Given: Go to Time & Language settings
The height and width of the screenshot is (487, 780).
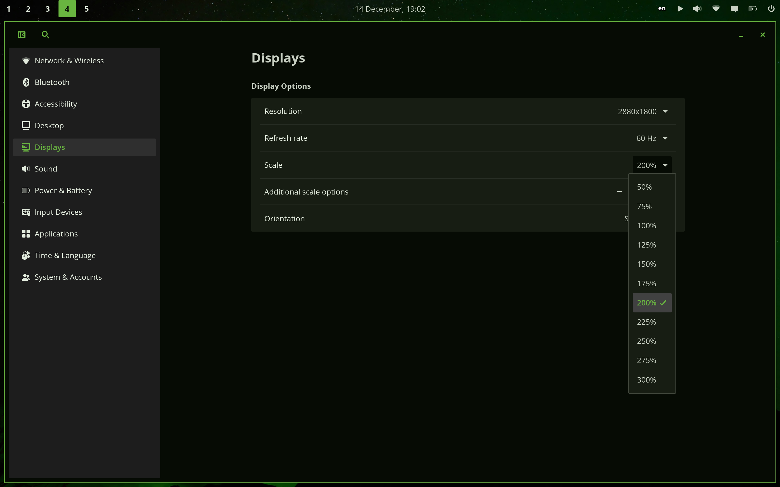Looking at the screenshot, I should [x=65, y=255].
